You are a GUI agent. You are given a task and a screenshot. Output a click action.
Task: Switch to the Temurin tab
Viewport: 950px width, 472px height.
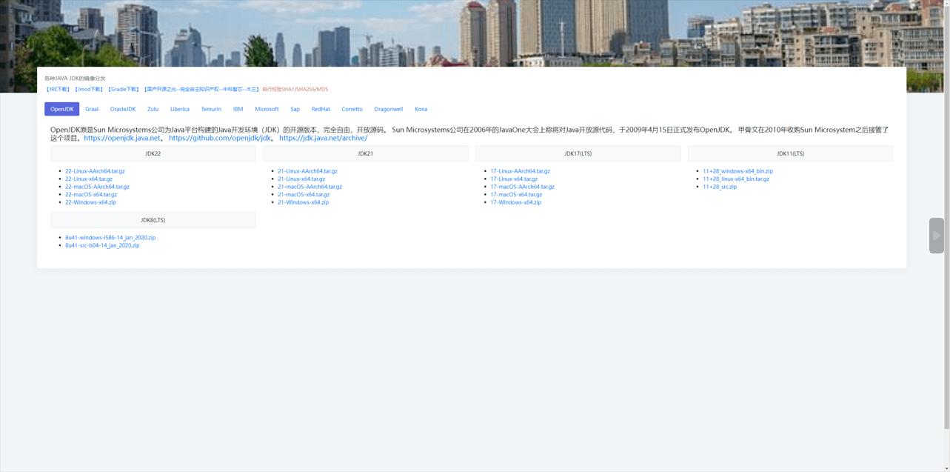click(211, 109)
